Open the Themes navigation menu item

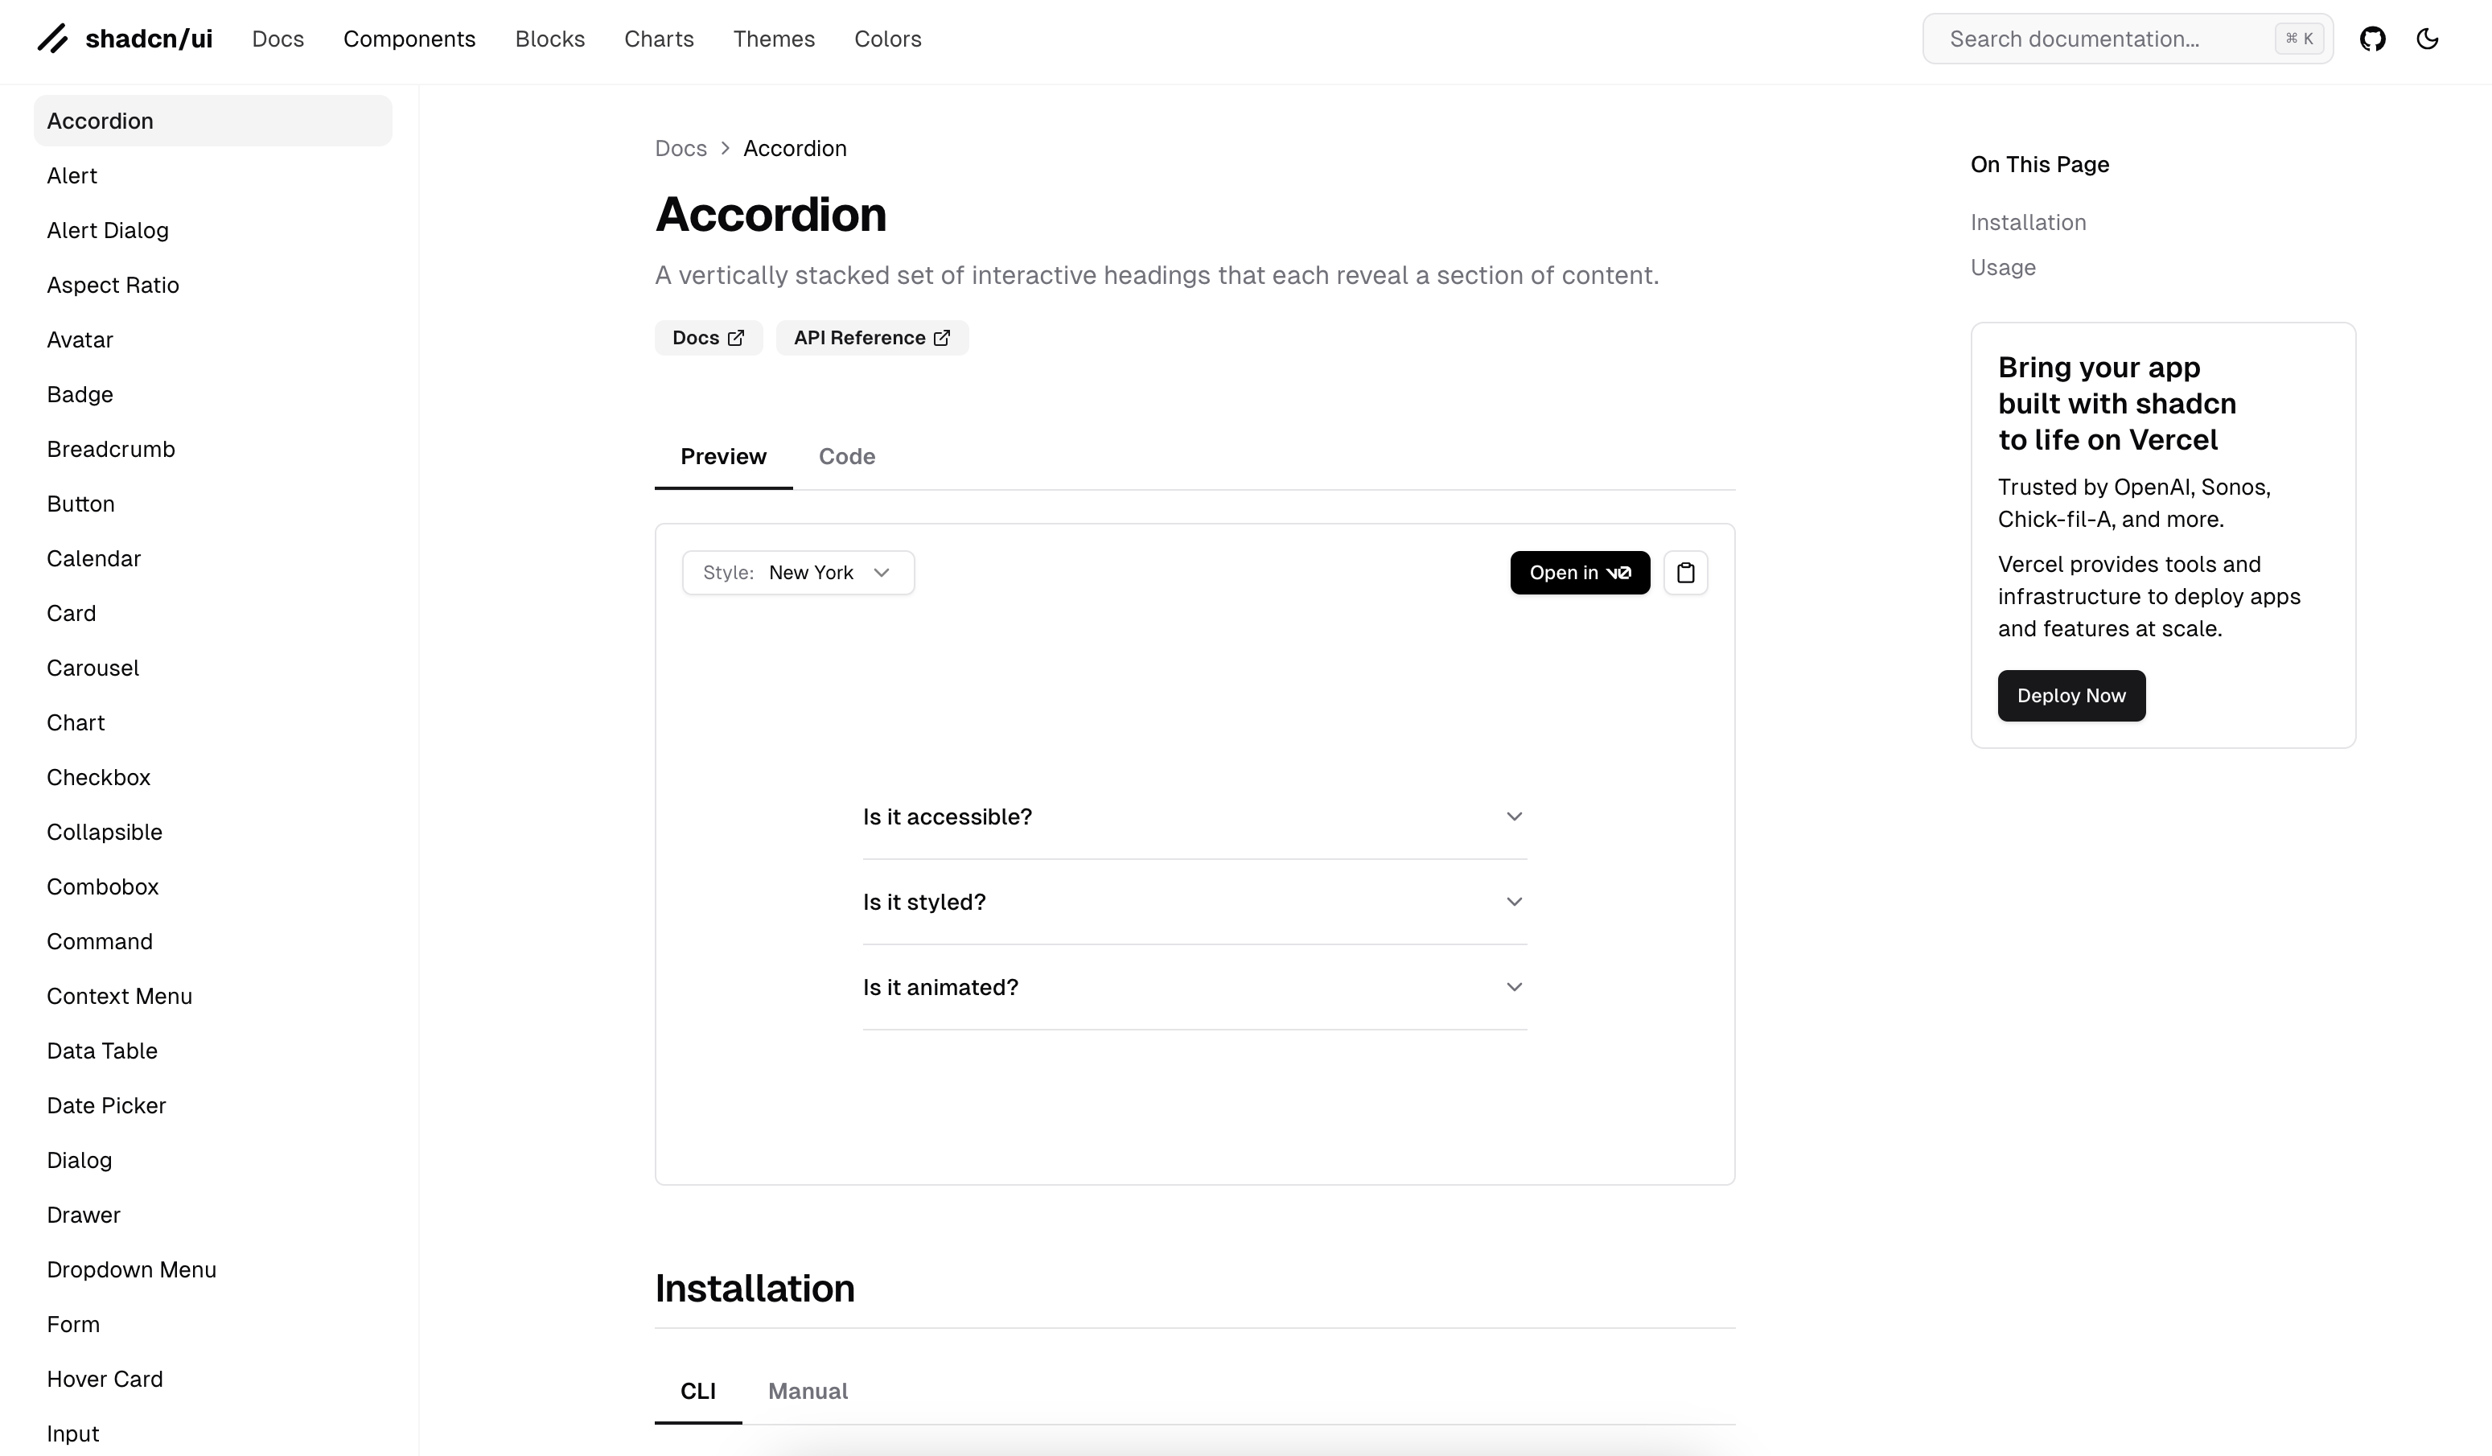[773, 39]
